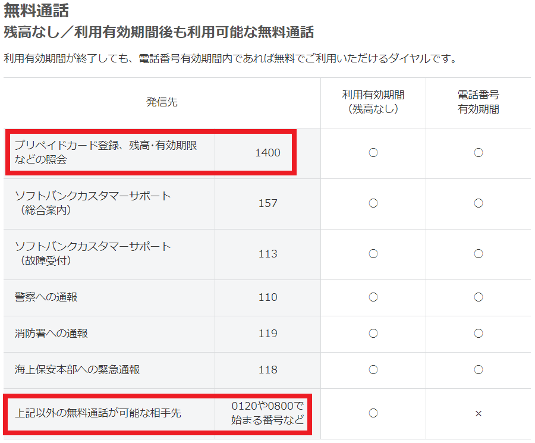Click the ○ for 0120や0800 row
The image size is (535, 443).
tap(373, 414)
